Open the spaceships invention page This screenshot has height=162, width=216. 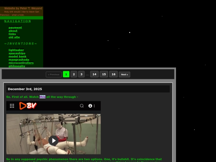click(x=17, y=53)
